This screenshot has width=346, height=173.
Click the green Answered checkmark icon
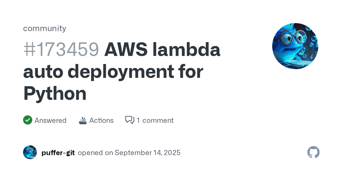point(28,120)
